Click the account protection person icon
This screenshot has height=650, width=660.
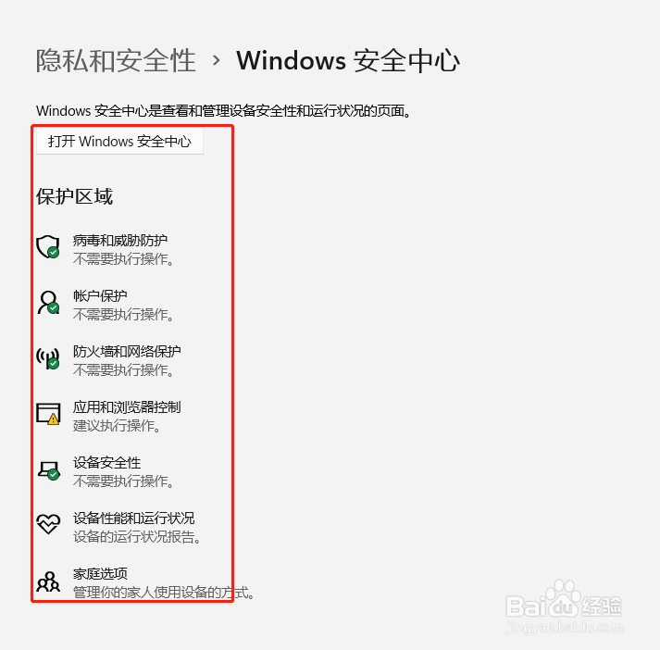click(48, 303)
